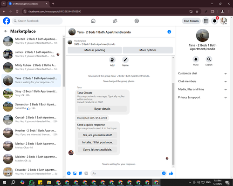Viewport: 233px width, 186px height.
Task: Open Tana listing thumbnail in right panel
Action: (202, 35)
